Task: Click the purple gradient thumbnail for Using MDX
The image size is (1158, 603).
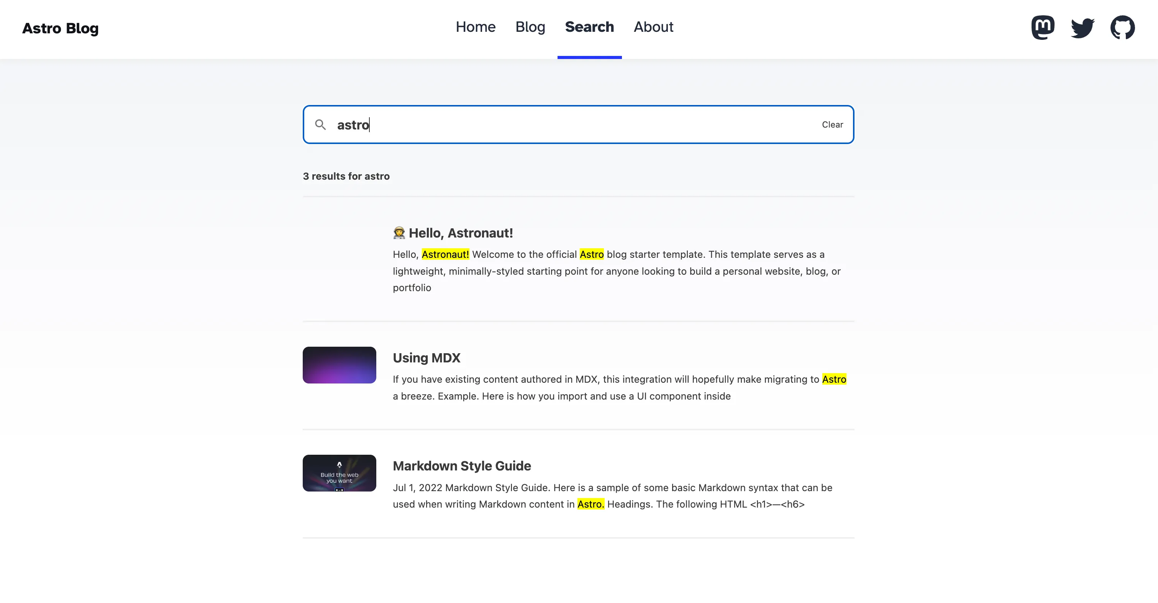Action: [339, 364]
